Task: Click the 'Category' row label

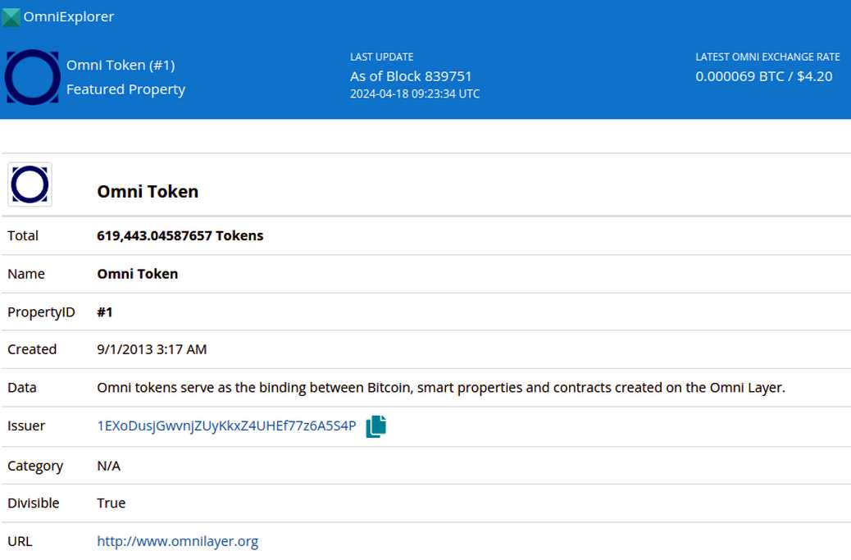Action: tap(35, 467)
